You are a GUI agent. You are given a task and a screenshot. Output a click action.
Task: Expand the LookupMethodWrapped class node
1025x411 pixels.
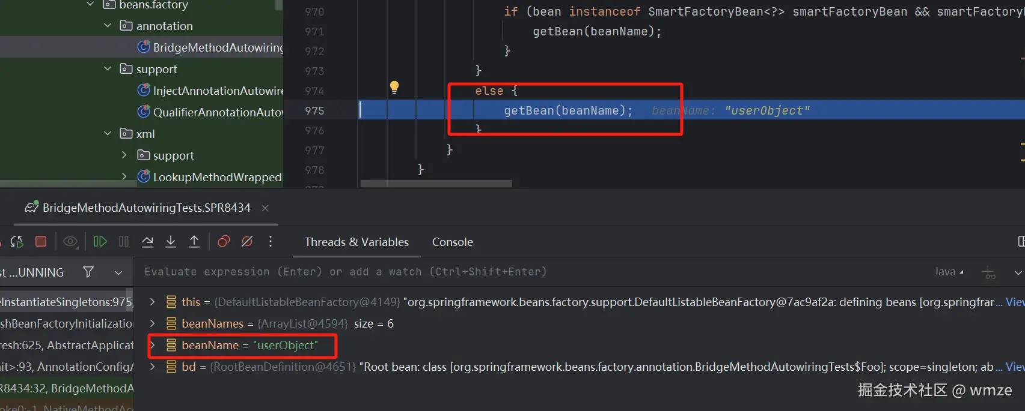point(124,177)
